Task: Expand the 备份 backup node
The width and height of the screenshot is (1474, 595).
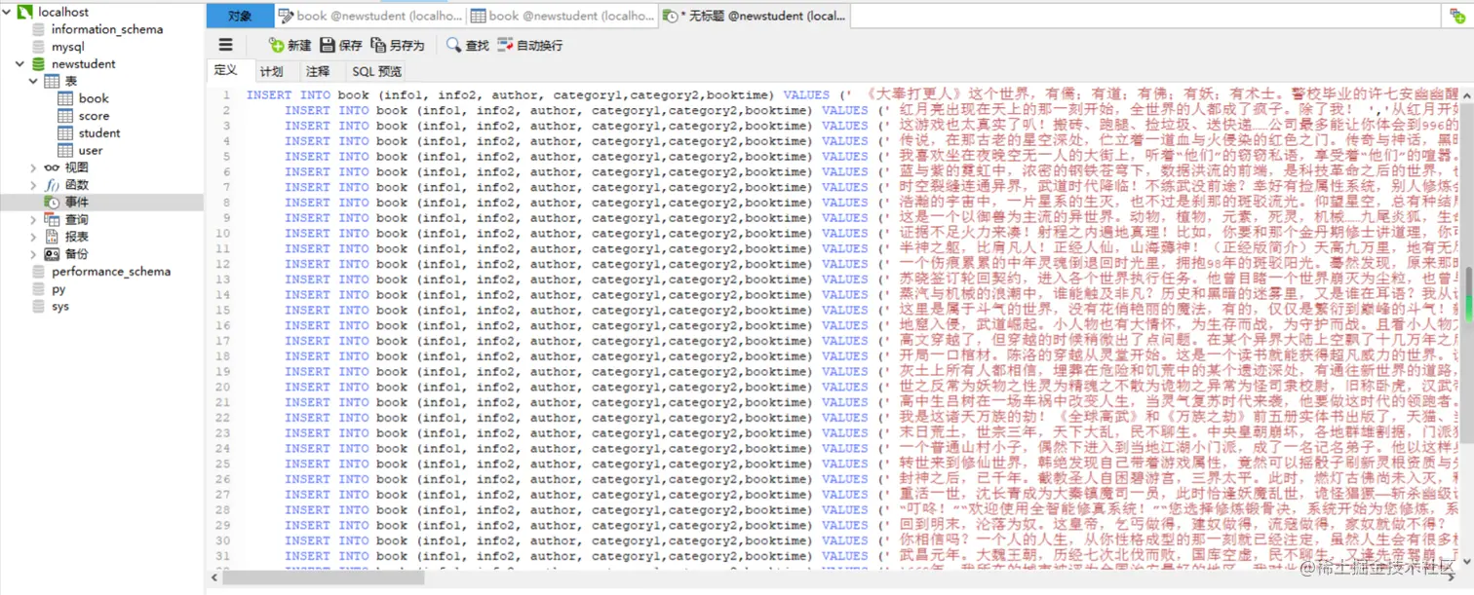Action: pos(33,254)
